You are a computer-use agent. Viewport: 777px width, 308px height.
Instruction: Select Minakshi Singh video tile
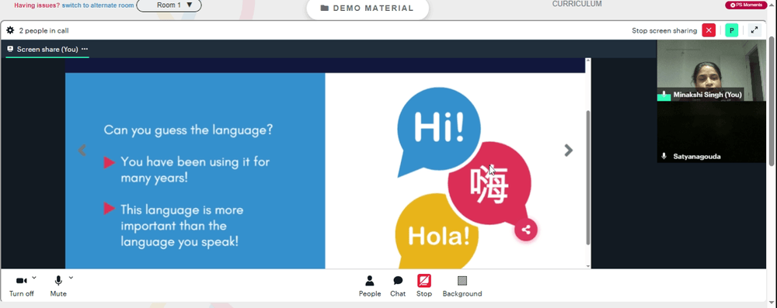pos(711,71)
